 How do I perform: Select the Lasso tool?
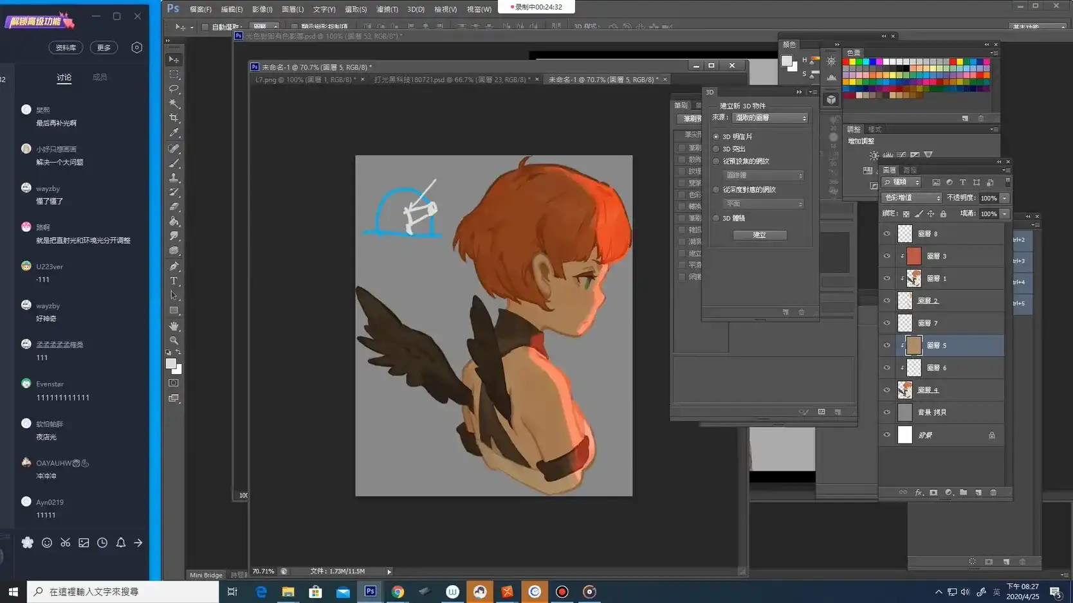tap(174, 89)
